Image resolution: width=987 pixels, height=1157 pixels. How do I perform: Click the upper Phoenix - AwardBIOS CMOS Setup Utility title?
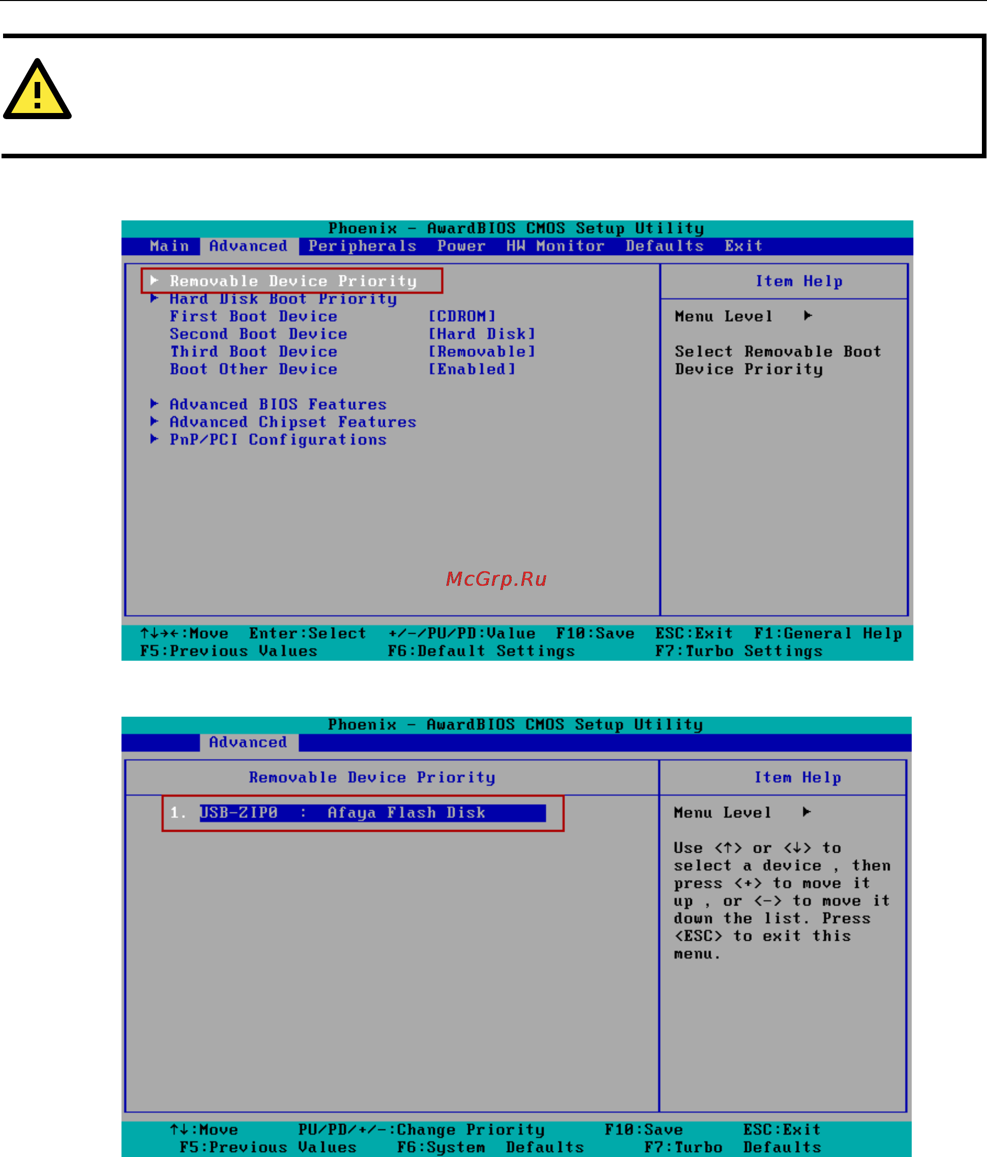[516, 229]
